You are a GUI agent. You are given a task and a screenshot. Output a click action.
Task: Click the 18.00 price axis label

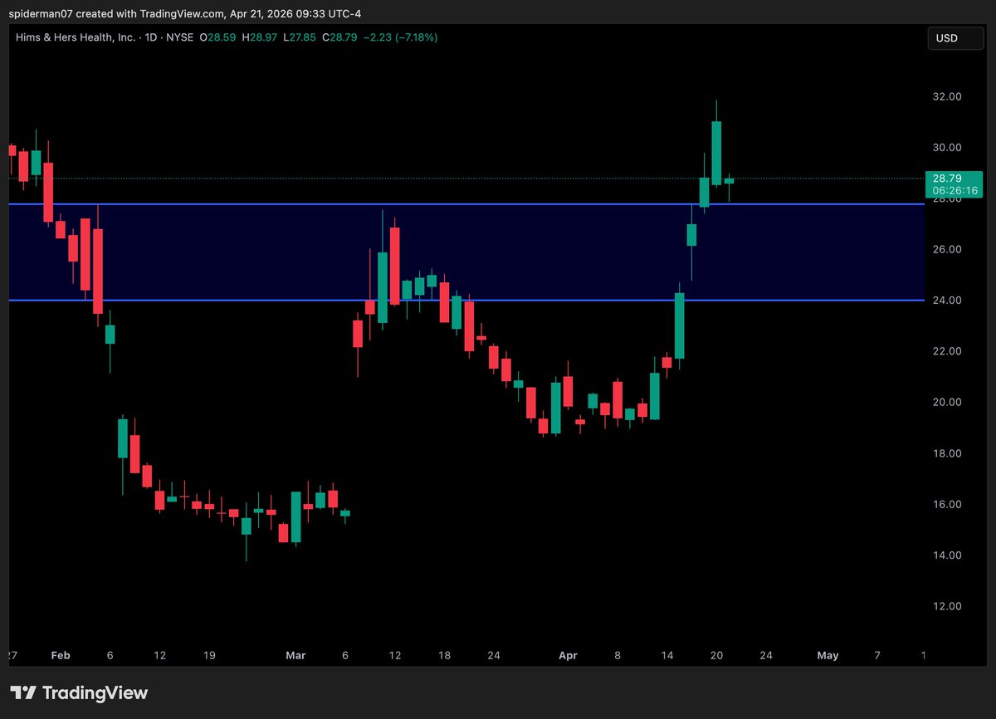(947, 453)
